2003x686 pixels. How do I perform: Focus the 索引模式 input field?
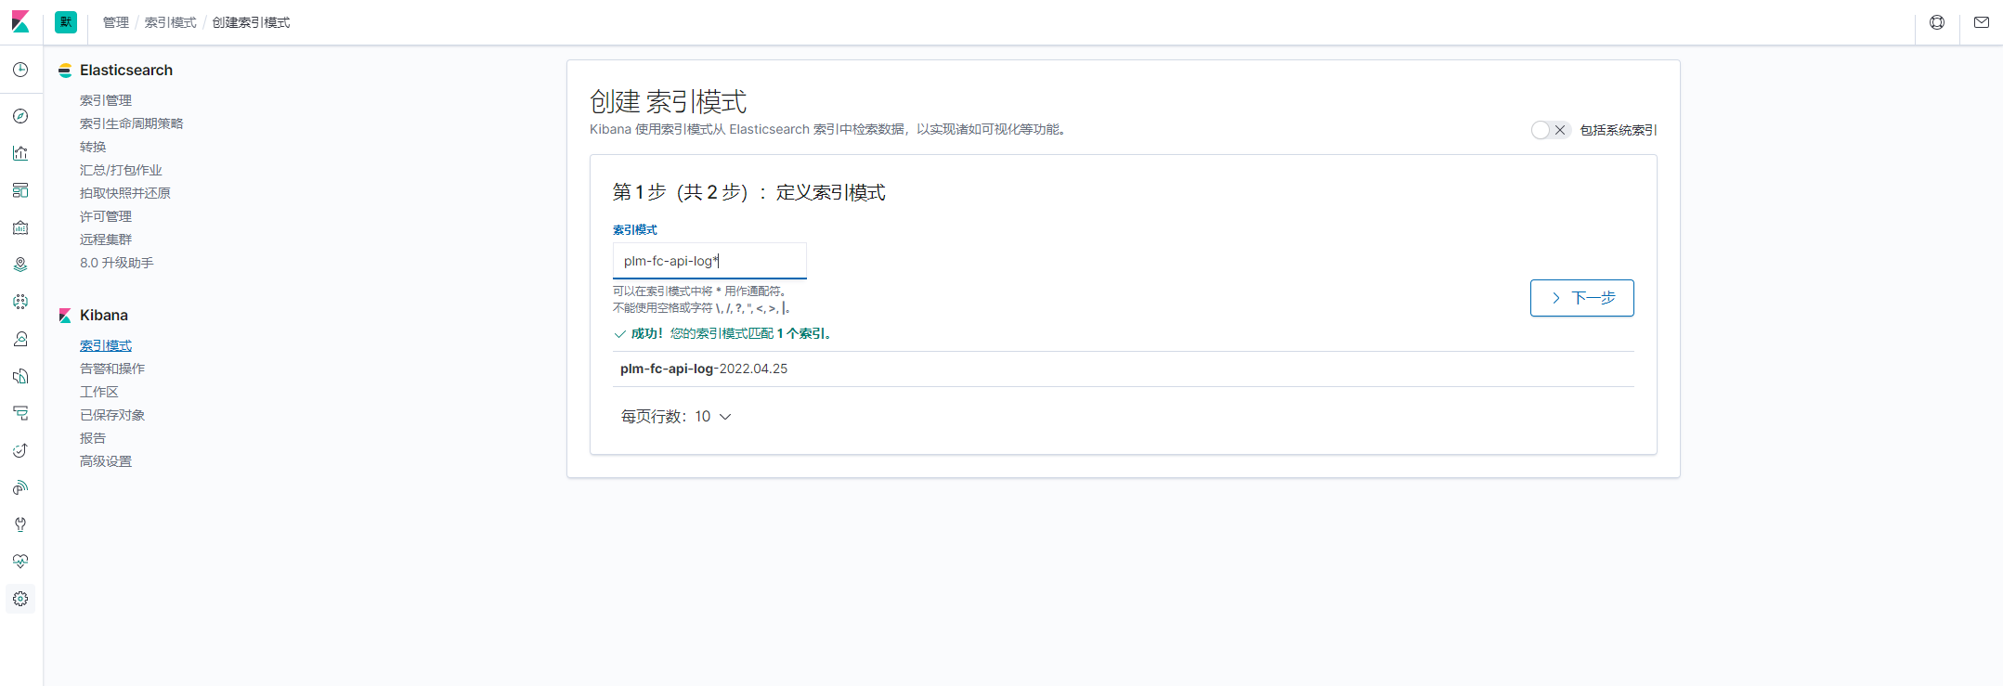tap(709, 261)
